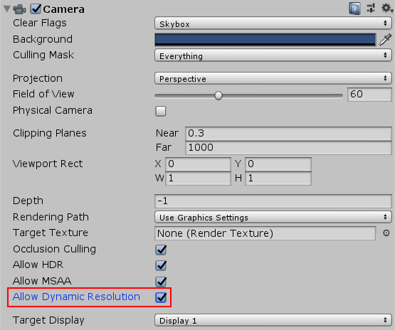
Task: Click the Field of View slider handle
Action: click(218, 95)
